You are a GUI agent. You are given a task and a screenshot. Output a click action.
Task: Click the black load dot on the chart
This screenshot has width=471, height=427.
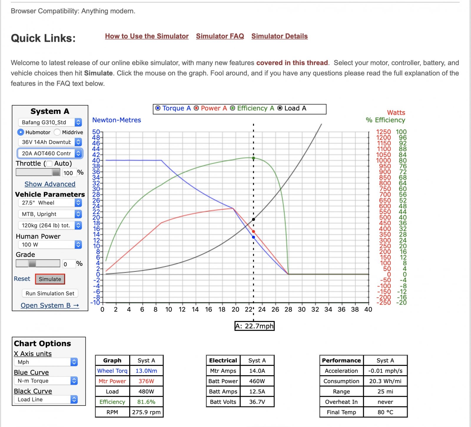(253, 219)
